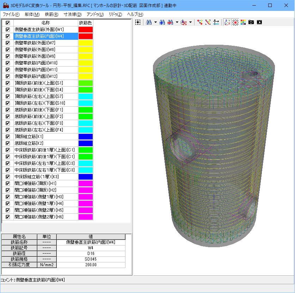Click the 値 column header
Viewport: 295px width, 293px height.
coord(91,237)
